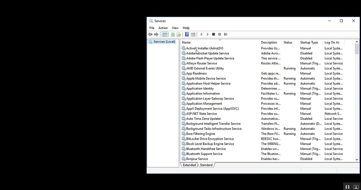Click the pause icon on black overlay

tap(347, 187)
